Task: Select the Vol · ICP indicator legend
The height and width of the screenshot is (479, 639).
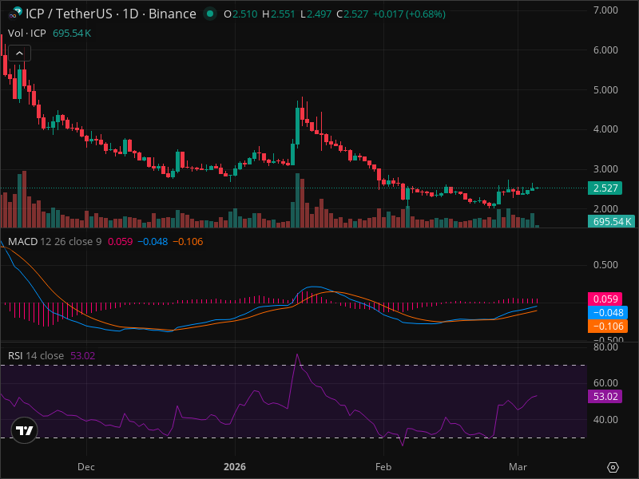Action: click(x=27, y=34)
